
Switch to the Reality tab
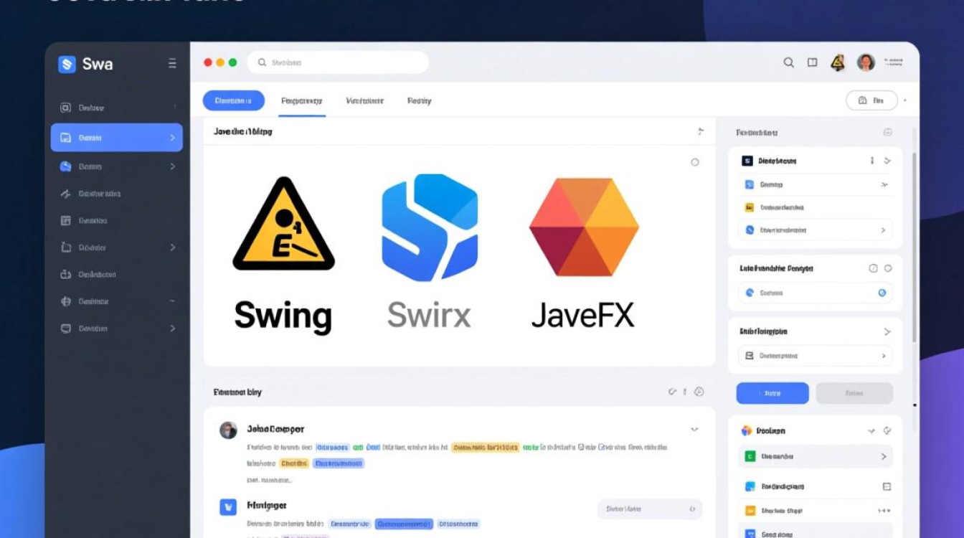tap(419, 100)
